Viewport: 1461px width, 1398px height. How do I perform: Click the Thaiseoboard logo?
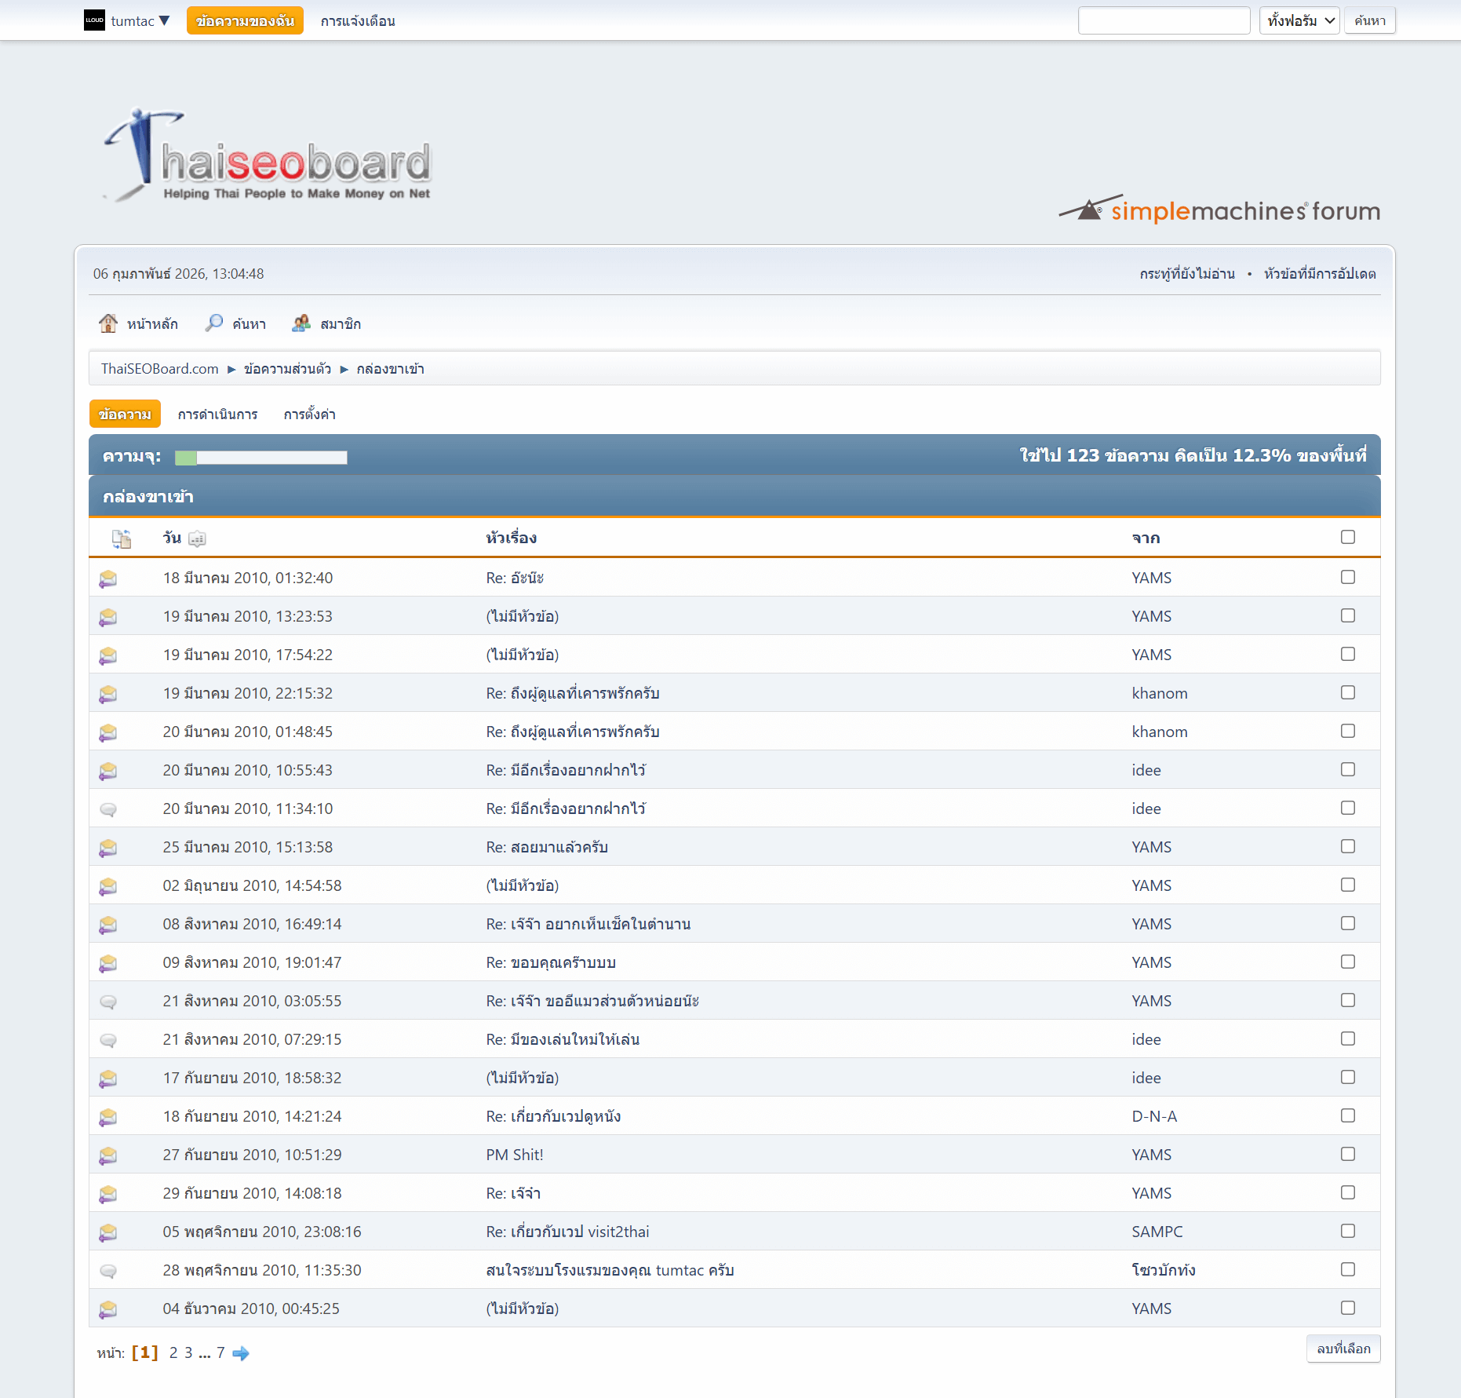[x=267, y=157]
